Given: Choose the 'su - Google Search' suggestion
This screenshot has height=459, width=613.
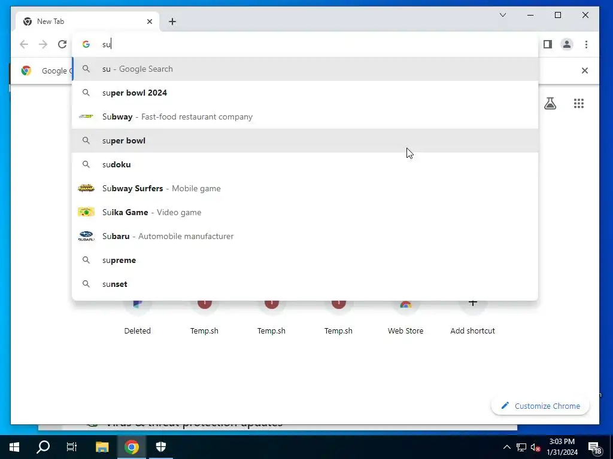Looking at the screenshot, I should coord(305,69).
